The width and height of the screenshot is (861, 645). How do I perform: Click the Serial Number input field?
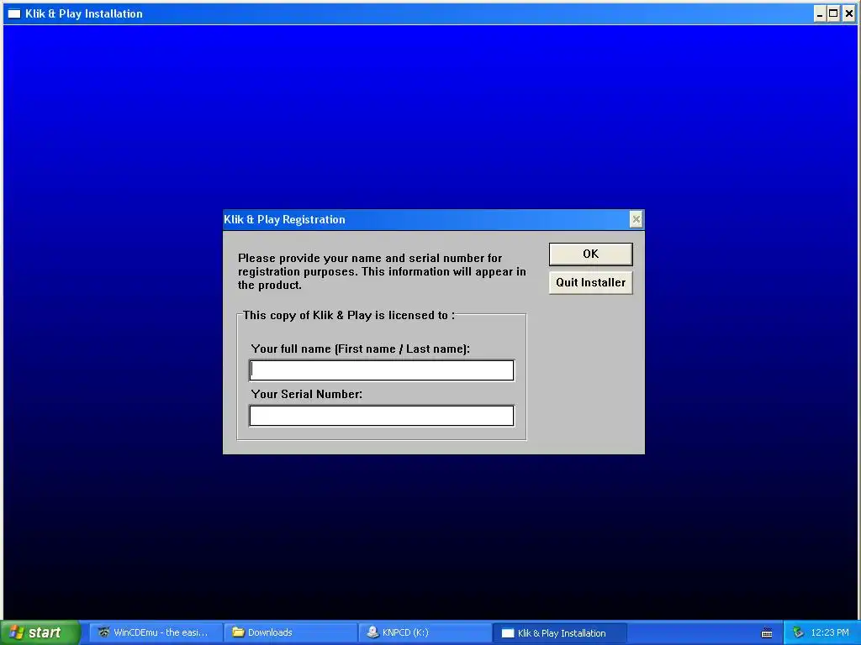(x=382, y=416)
